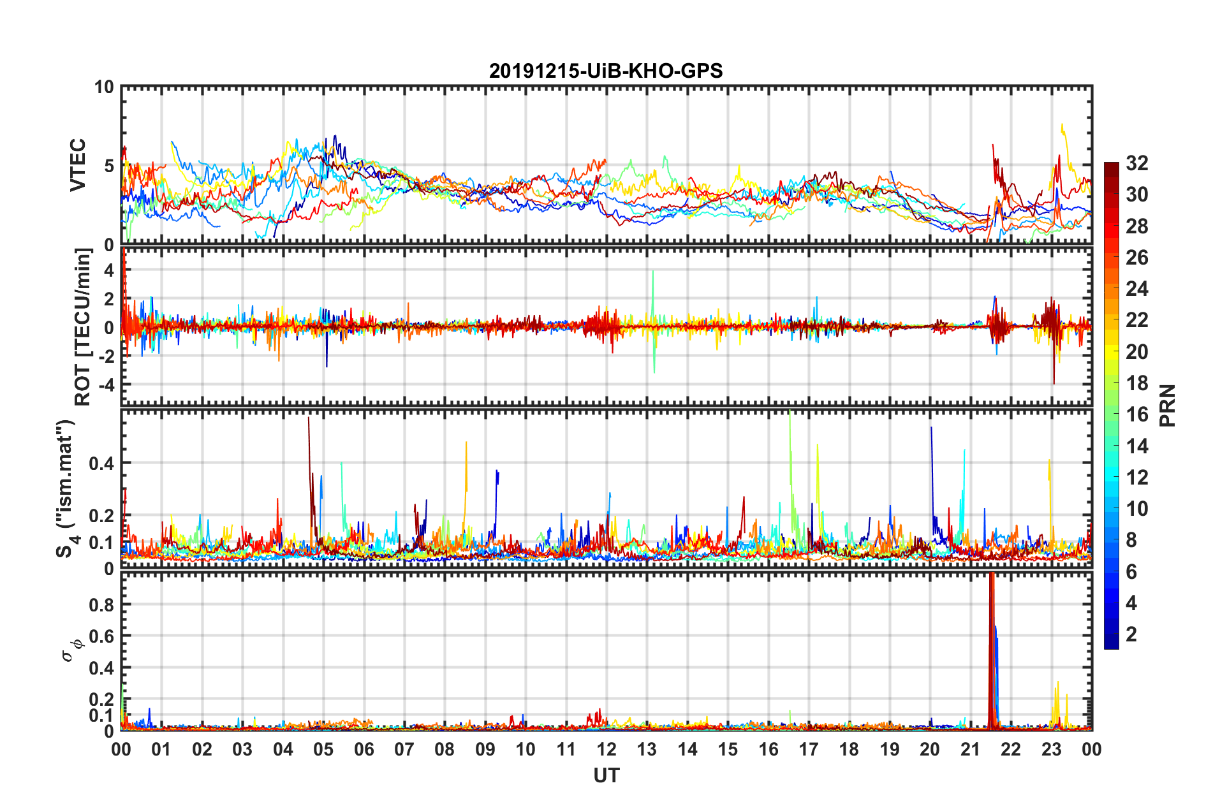The height and width of the screenshot is (811, 1213).
Task: Click colorbar tick label 18
Action: tap(1136, 383)
